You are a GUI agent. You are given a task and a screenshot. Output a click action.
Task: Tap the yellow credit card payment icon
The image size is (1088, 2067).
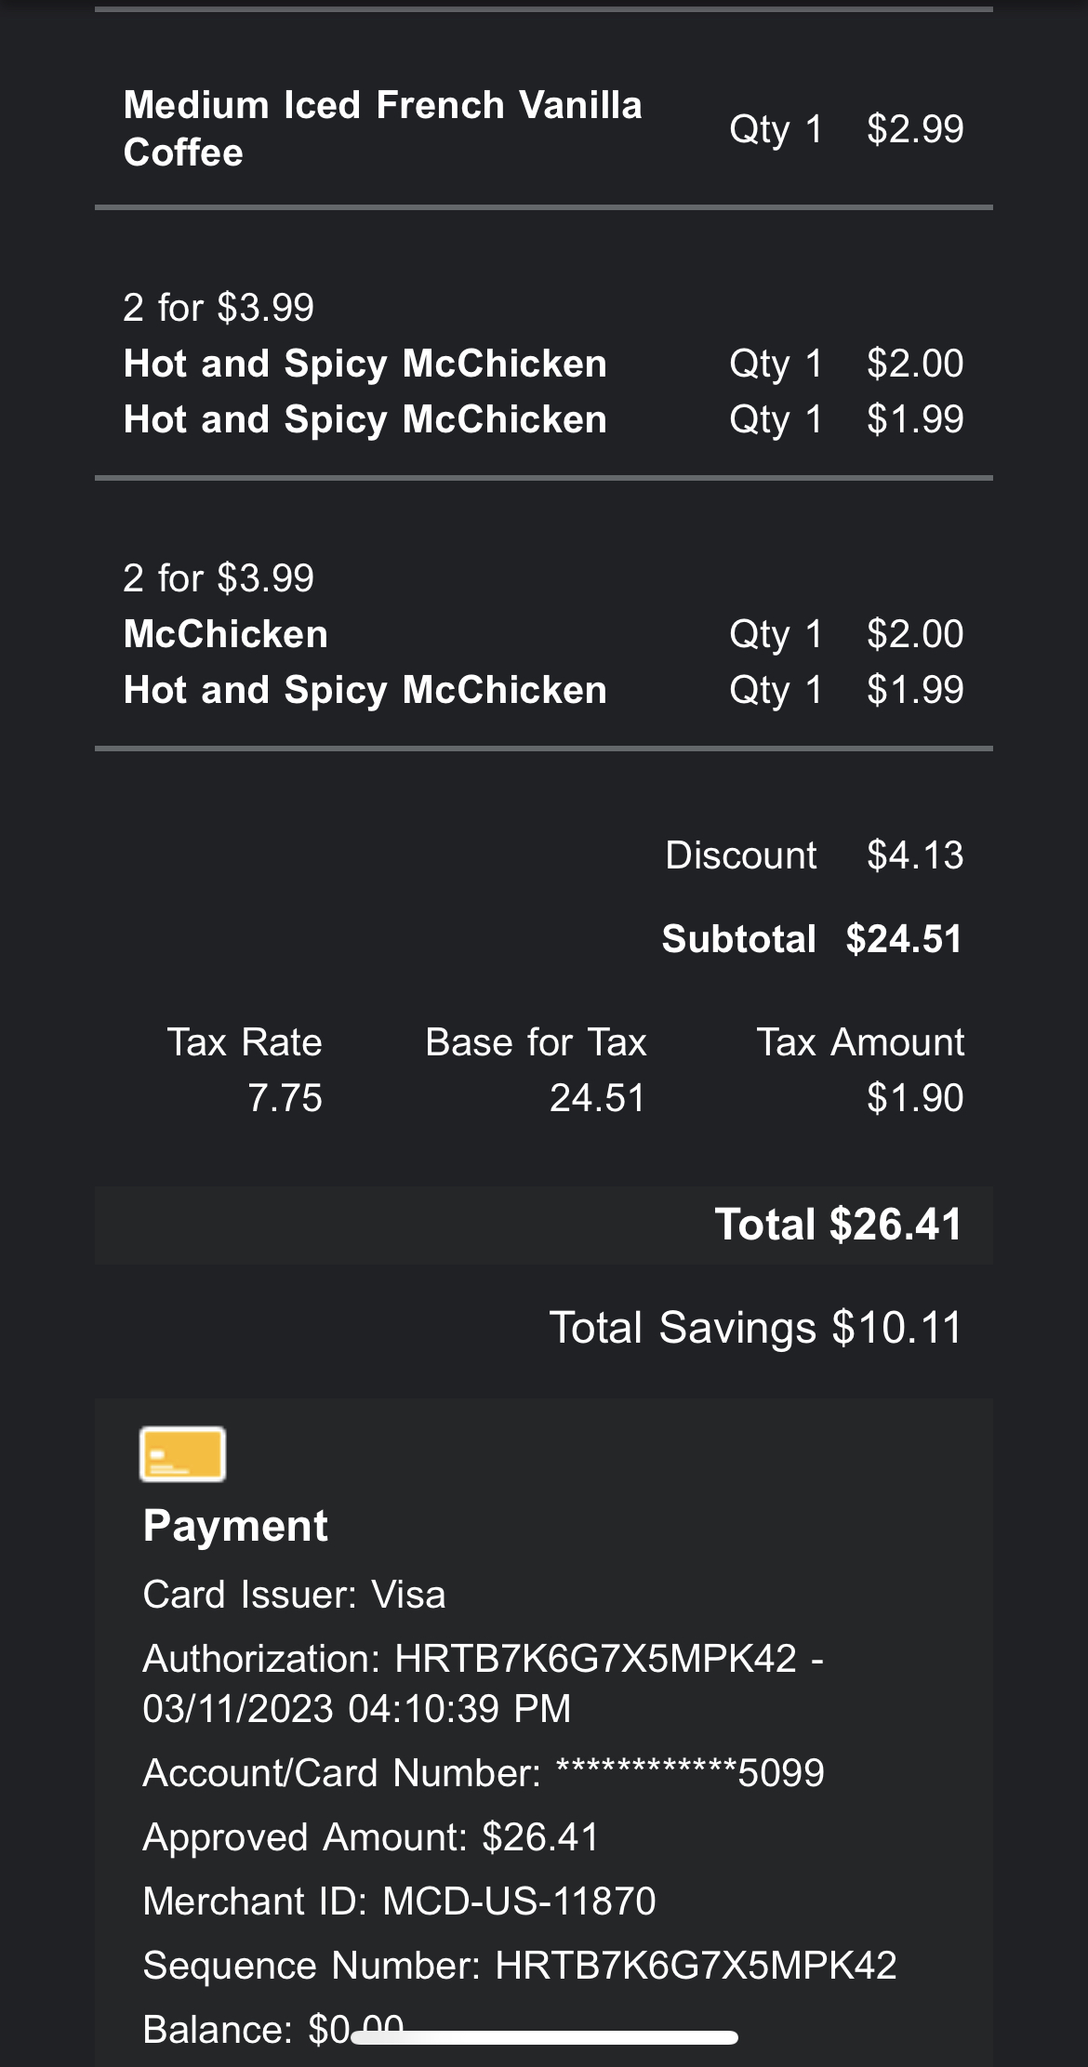click(182, 1453)
